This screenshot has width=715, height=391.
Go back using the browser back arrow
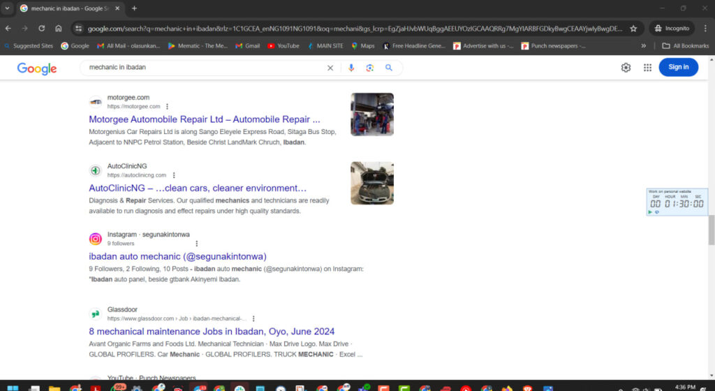coord(8,28)
